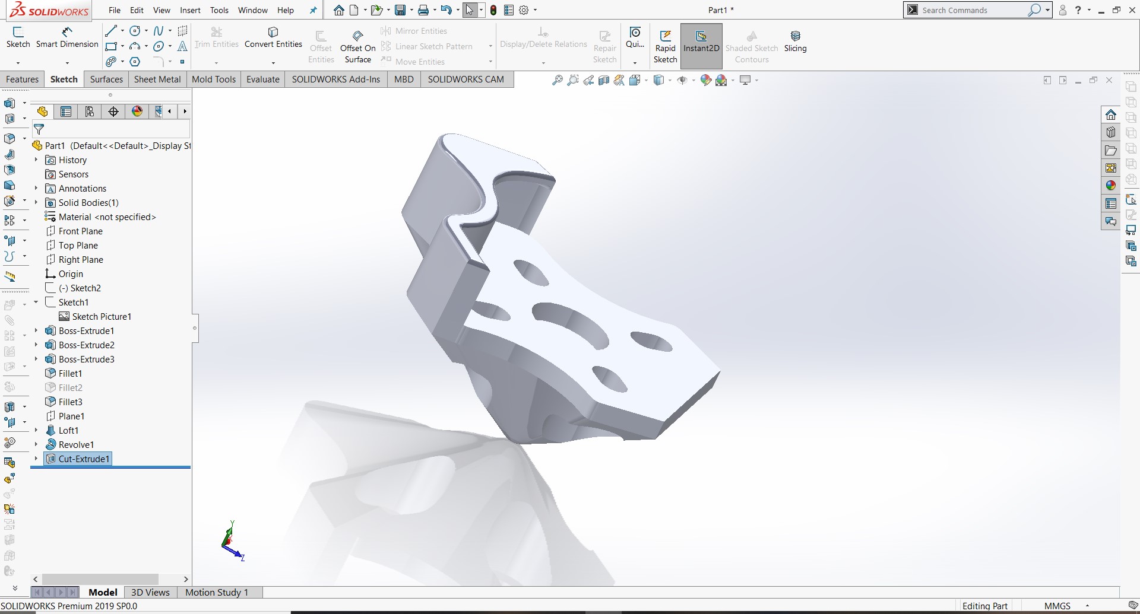1140x614 pixels.
Task: Open Appearances tab in task pane
Action: coord(1111,186)
